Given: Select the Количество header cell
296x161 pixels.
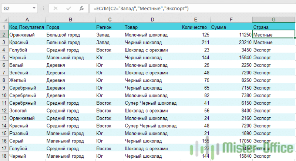Looking at the screenshot, I should point(196,27).
